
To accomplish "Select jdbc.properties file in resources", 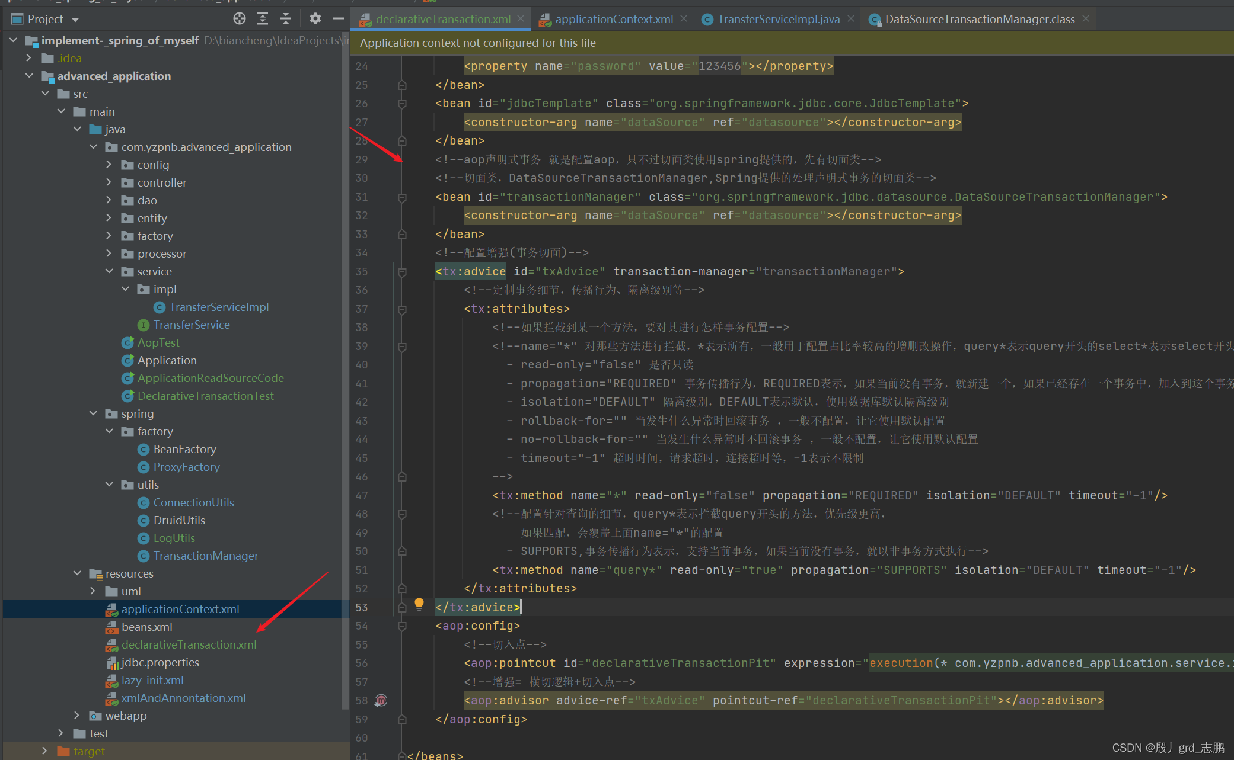I will click(x=160, y=662).
